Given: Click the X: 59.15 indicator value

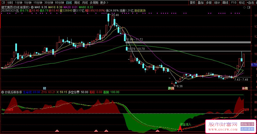Looking at the screenshot, I should [62, 92].
